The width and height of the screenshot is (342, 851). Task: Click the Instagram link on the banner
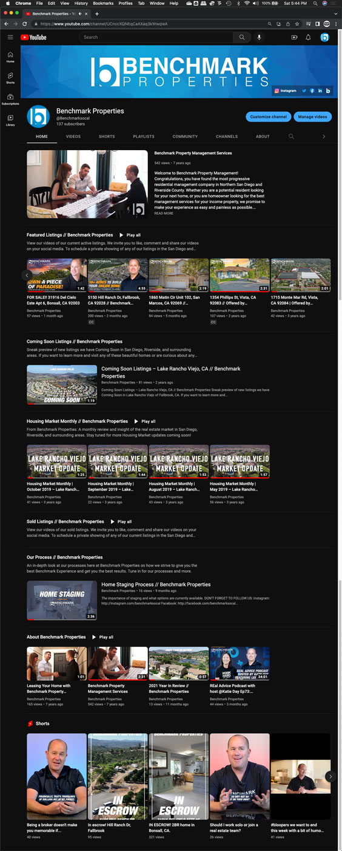point(286,91)
